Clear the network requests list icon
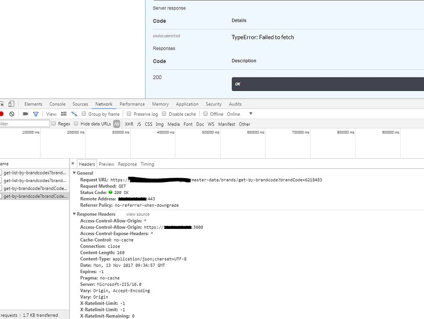 [x=12, y=114]
